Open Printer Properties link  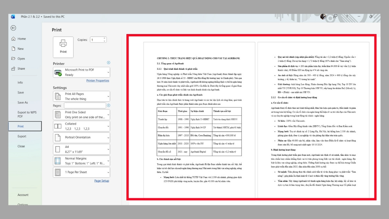[98, 80]
